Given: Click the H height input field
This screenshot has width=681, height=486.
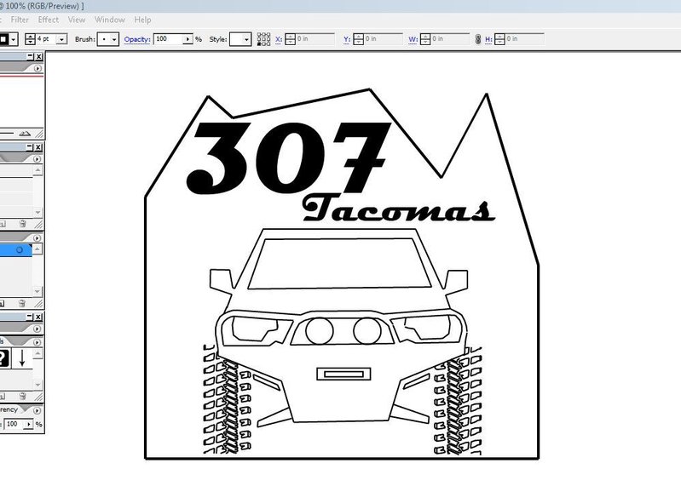Looking at the screenshot, I should click(x=525, y=39).
